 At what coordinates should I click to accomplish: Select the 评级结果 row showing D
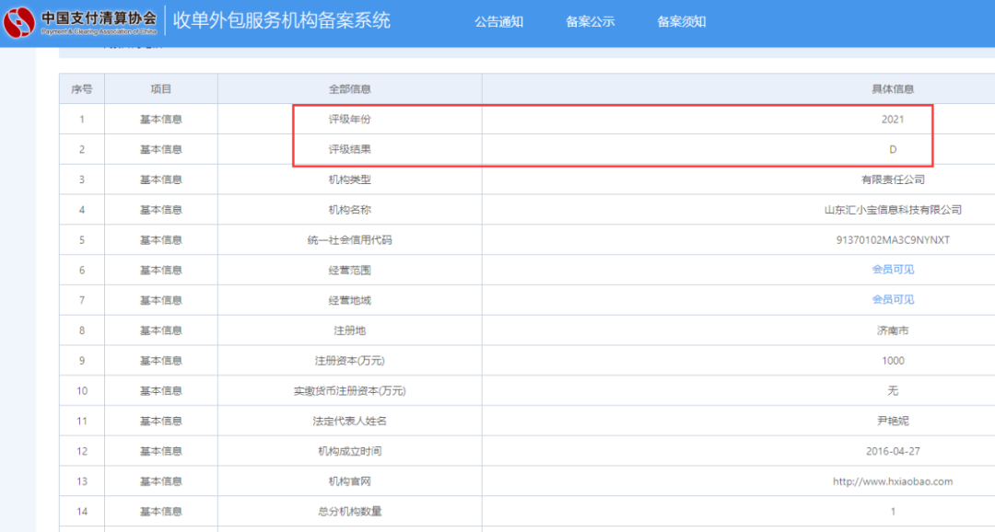click(x=892, y=149)
